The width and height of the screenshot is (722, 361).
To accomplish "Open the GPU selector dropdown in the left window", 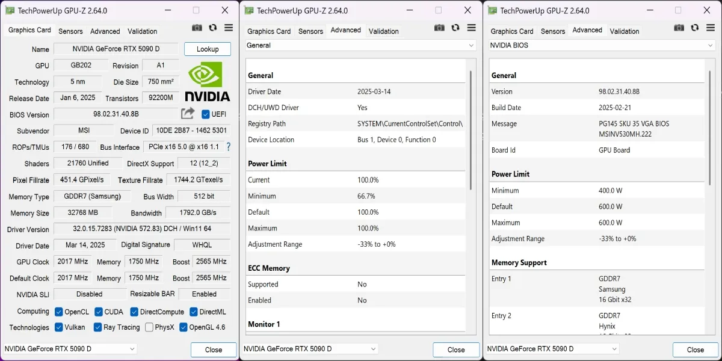I will pyautogui.click(x=70, y=348).
